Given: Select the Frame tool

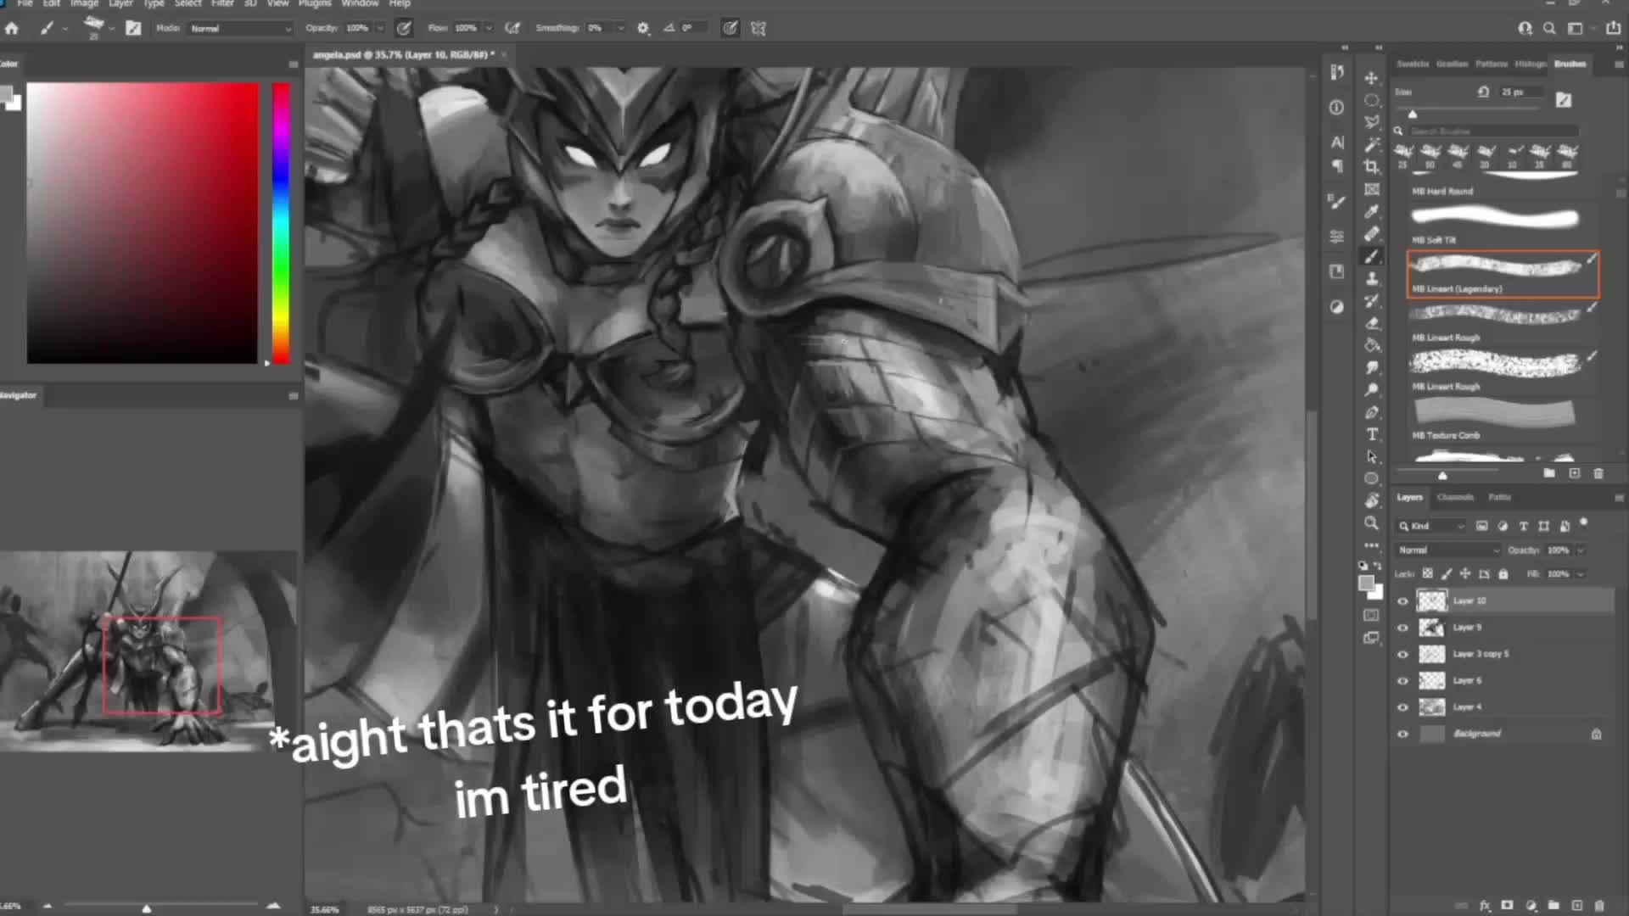Looking at the screenshot, I should [1371, 189].
